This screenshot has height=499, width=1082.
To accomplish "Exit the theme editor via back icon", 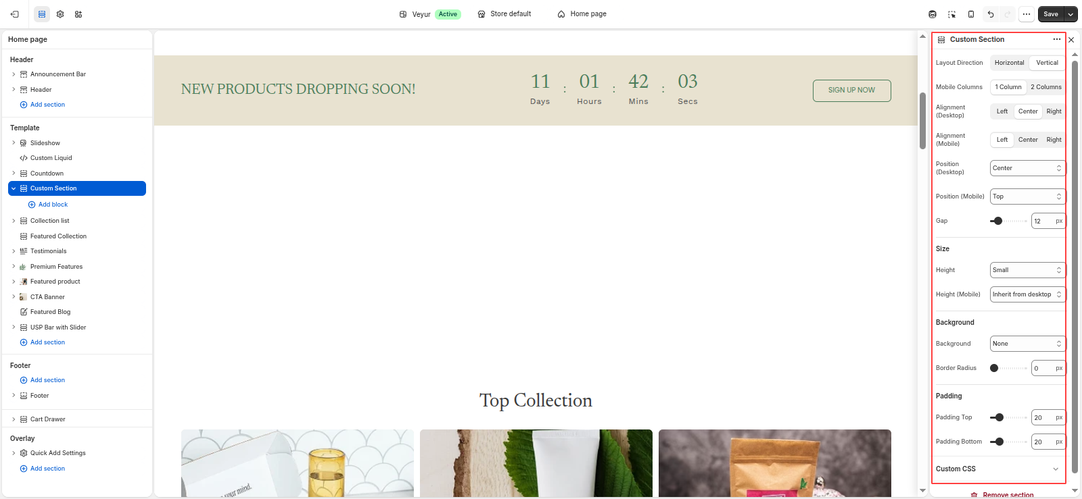I will click(15, 14).
